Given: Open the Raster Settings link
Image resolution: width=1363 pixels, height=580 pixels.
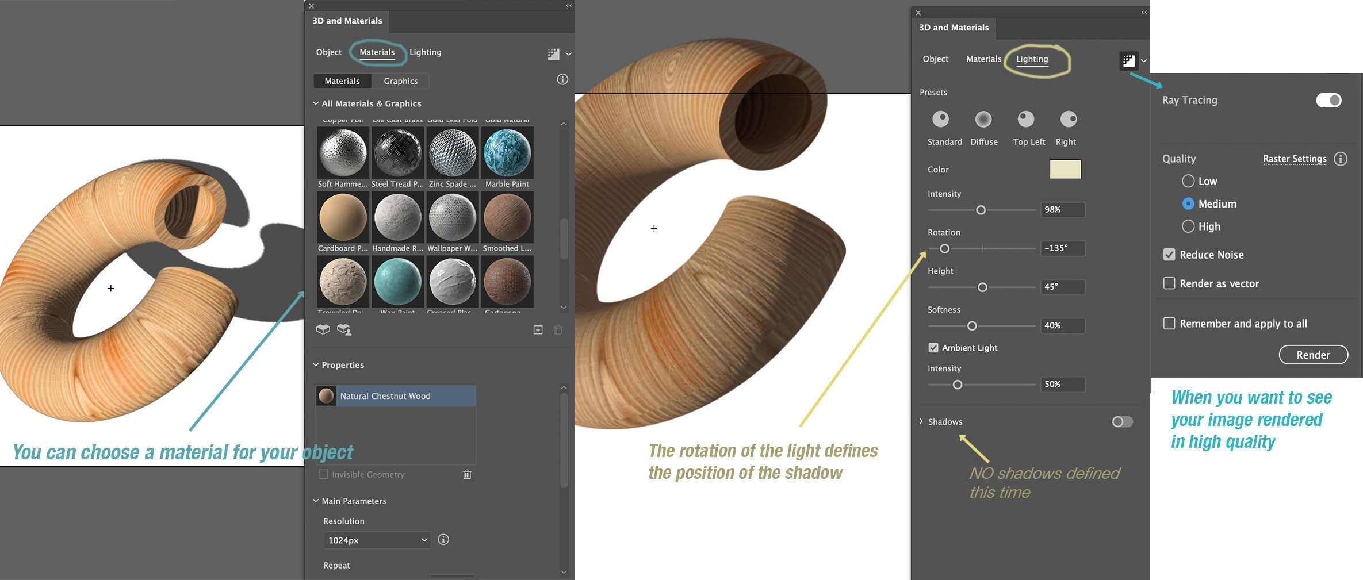Looking at the screenshot, I should pos(1295,159).
